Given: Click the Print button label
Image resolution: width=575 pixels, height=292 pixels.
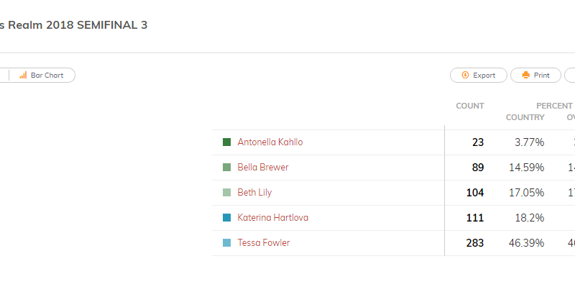Looking at the screenshot, I should point(542,76).
